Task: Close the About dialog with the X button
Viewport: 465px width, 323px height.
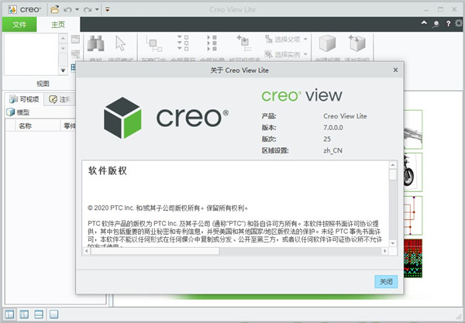Action: click(x=395, y=69)
